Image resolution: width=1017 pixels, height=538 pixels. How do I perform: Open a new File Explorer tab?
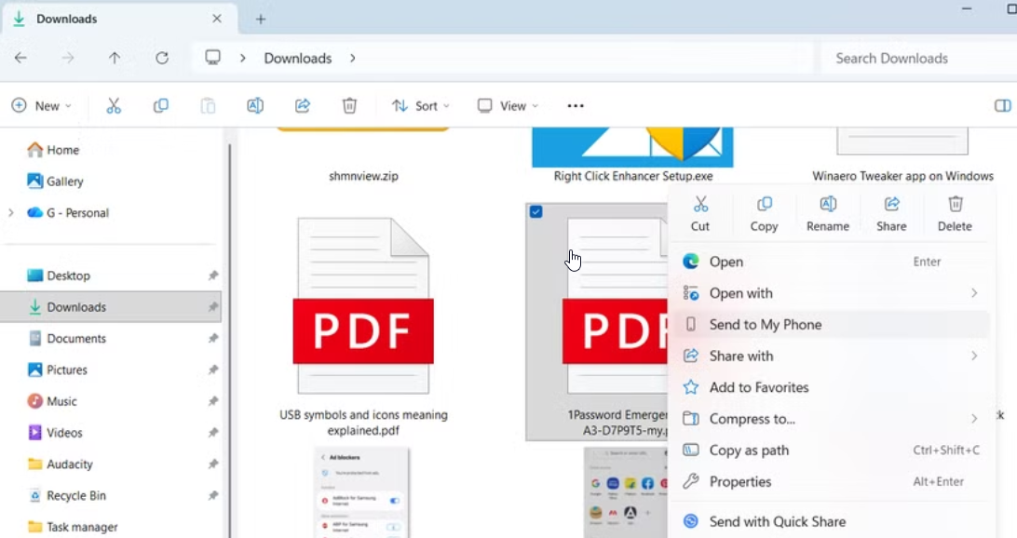tap(261, 19)
